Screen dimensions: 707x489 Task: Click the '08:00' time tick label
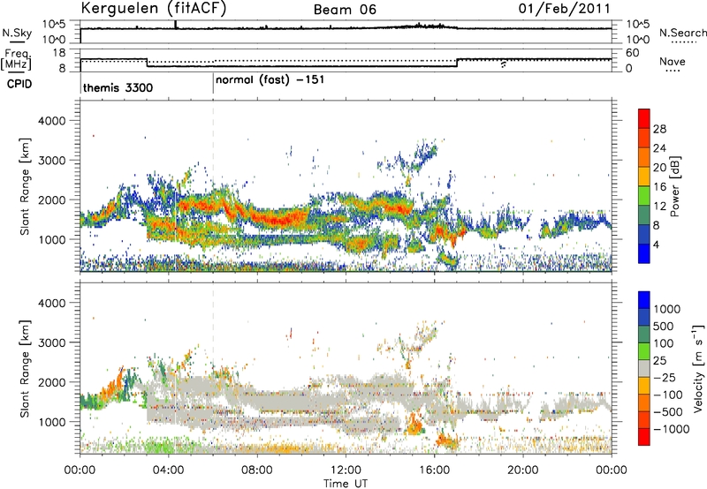(x=257, y=470)
